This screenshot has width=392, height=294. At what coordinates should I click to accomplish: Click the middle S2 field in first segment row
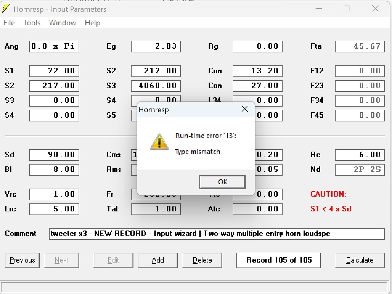point(156,71)
